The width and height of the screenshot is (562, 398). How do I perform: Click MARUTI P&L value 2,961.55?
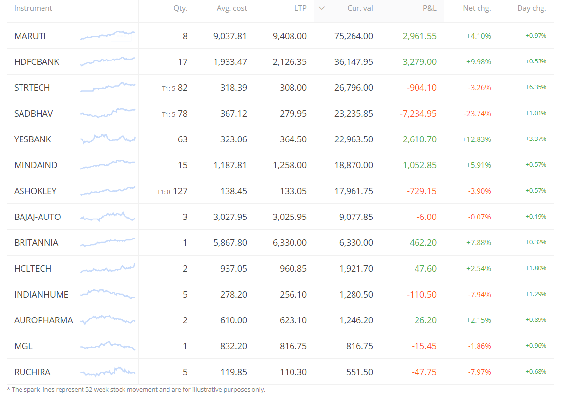[419, 36]
